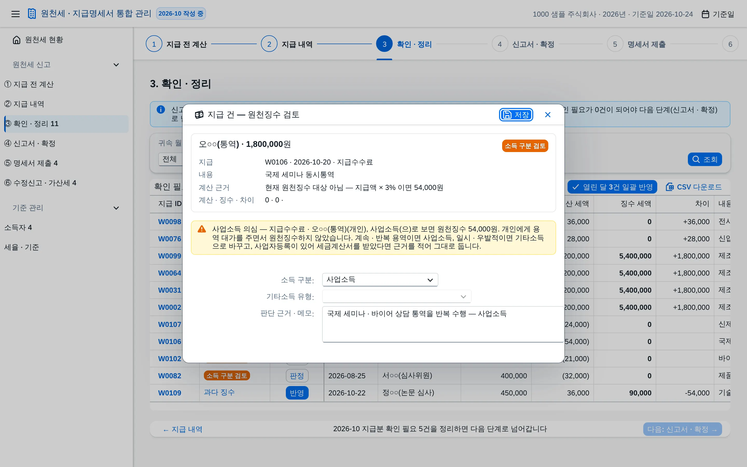This screenshot has height=467, width=747.
Task: Click the 판단 근거 · 메모 text area
Action: pyautogui.click(x=443, y=324)
